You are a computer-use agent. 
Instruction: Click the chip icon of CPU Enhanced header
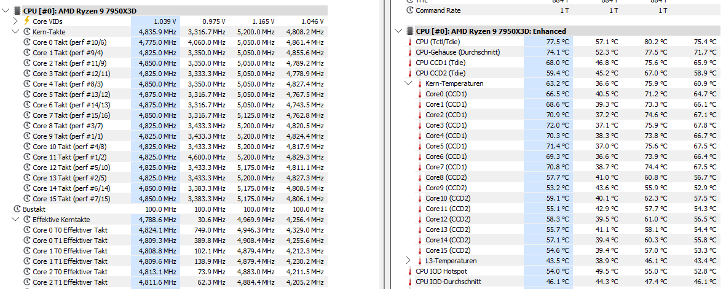point(410,31)
